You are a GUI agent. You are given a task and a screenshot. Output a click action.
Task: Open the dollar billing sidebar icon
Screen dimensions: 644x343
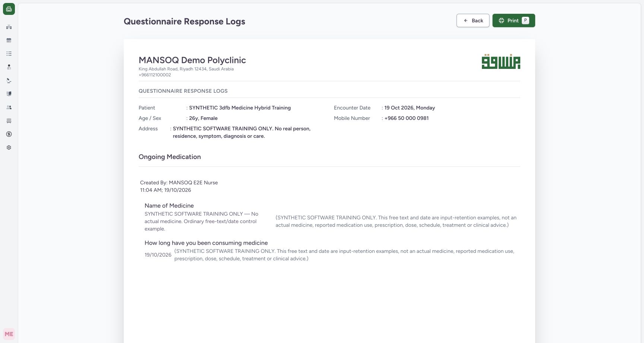tap(9, 134)
